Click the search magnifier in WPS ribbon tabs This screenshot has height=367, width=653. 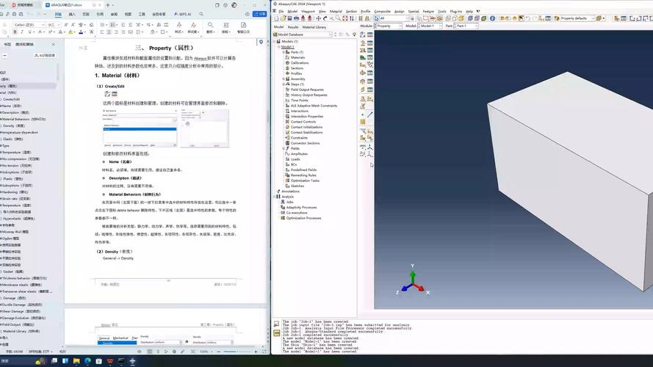[x=201, y=14]
